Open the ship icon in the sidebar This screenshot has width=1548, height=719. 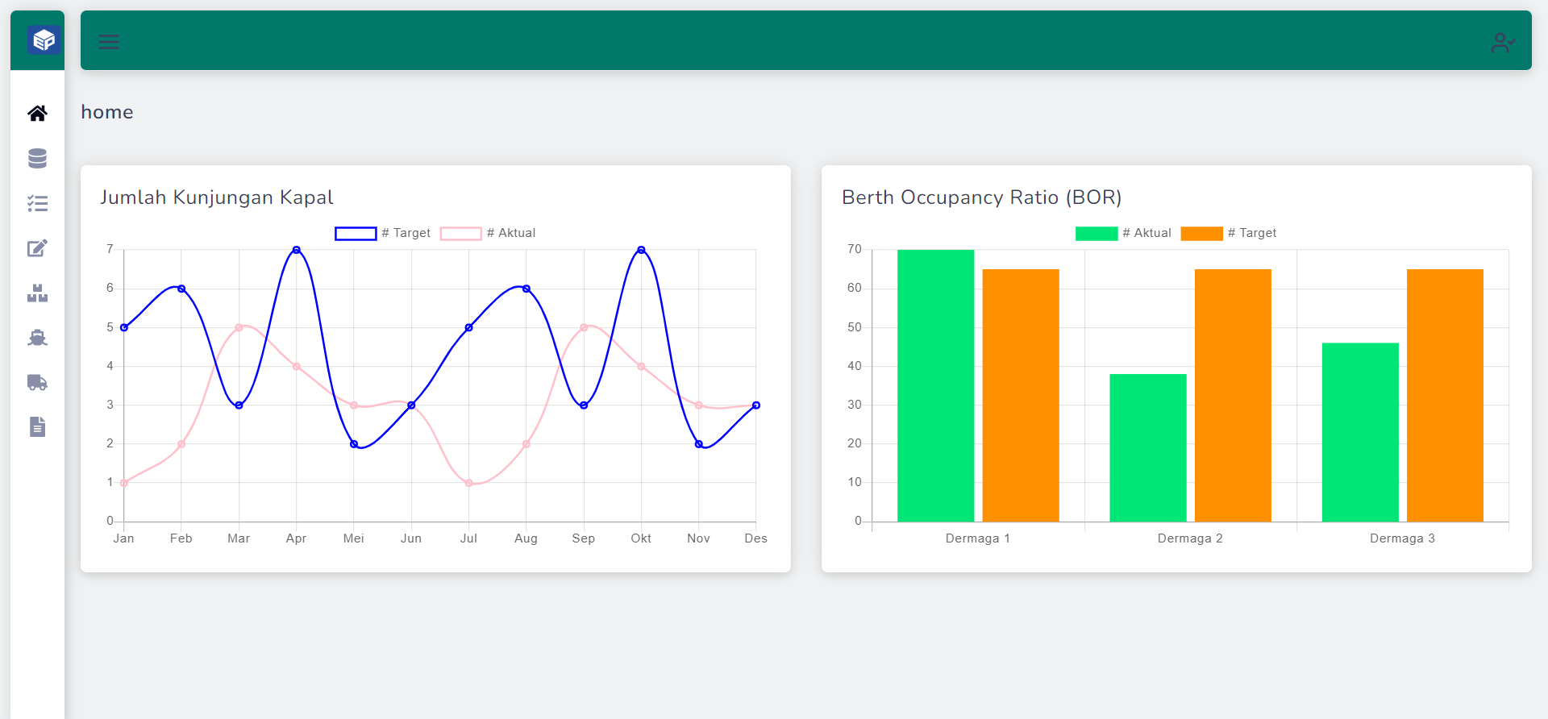(37, 338)
